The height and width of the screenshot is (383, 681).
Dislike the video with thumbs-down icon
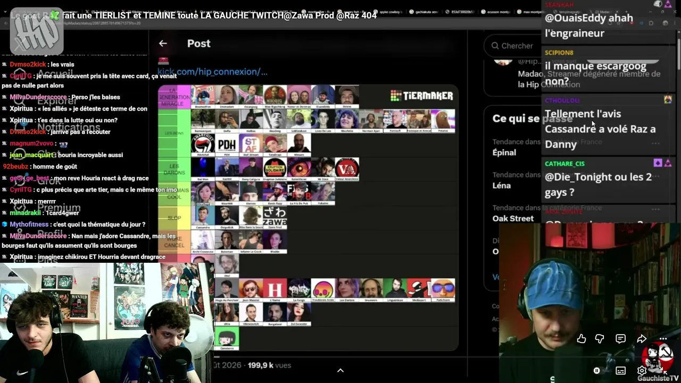point(600,339)
